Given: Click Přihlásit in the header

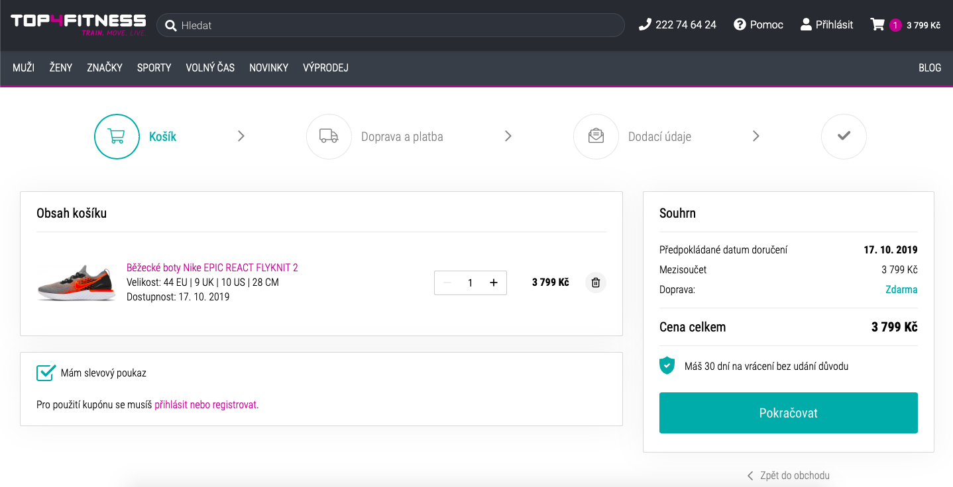Looking at the screenshot, I should [827, 25].
